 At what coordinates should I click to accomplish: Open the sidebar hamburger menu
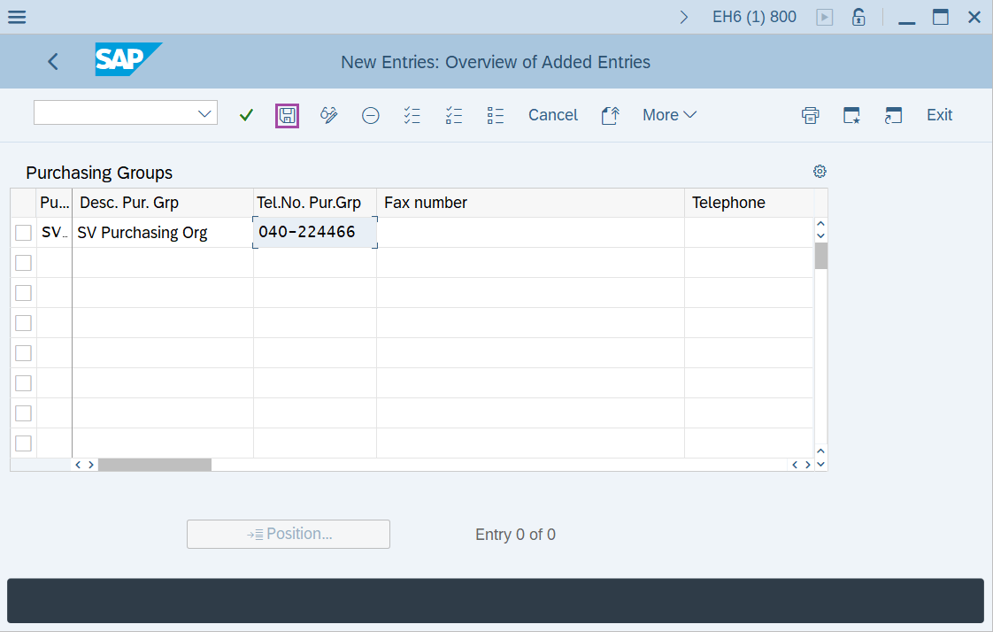click(17, 16)
